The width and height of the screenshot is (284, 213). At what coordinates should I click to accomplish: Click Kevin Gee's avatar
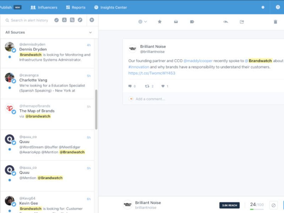click(10, 201)
